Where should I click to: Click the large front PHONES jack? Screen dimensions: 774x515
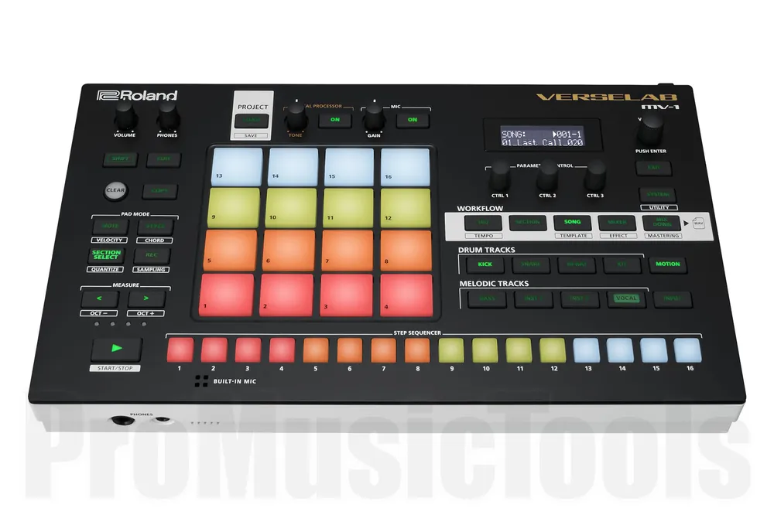[122, 421]
